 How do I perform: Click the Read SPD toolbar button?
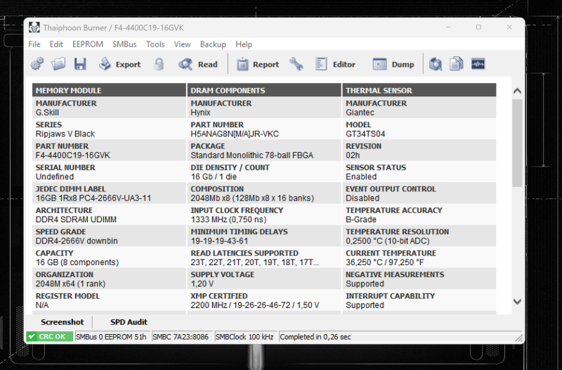pyautogui.click(x=198, y=64)
